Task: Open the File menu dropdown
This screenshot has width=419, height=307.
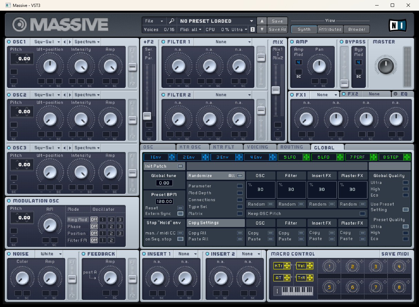Action: (x=154, y=21)
